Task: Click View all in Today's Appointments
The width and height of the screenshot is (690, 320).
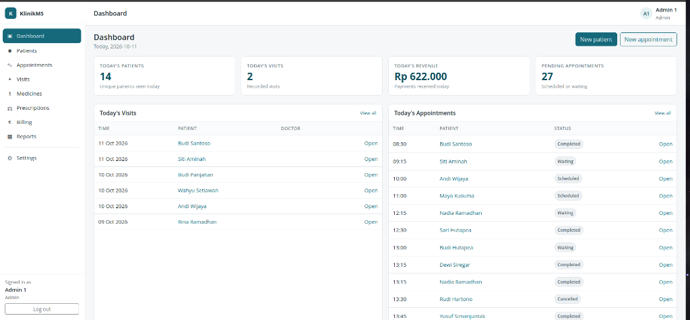Action: tap(663, 113)
